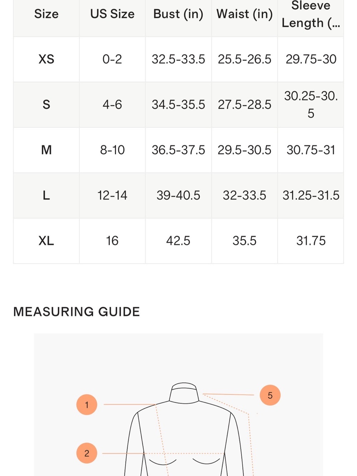Image resolution: width=357 pixels, height=476 pixels.
Task: Select the Size column header
Action: pos(46,14)
